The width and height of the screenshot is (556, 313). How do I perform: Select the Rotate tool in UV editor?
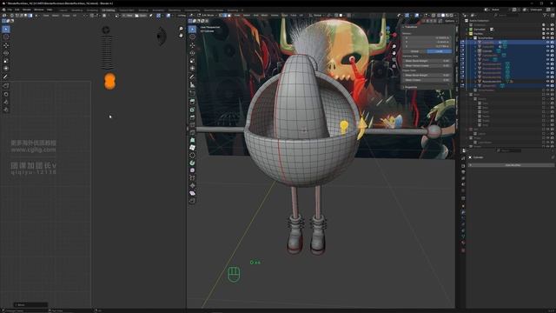click(6, 53)
